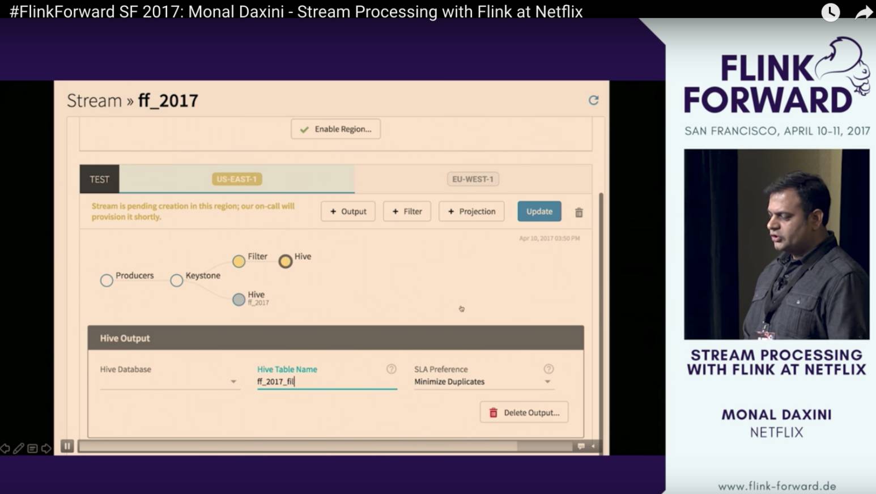Pause the slide recording playback

tap(67, 446)
